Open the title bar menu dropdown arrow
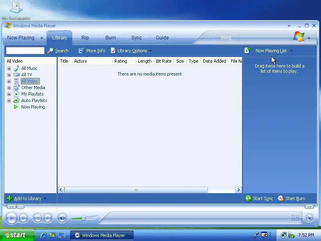 [x=289, y=26]
